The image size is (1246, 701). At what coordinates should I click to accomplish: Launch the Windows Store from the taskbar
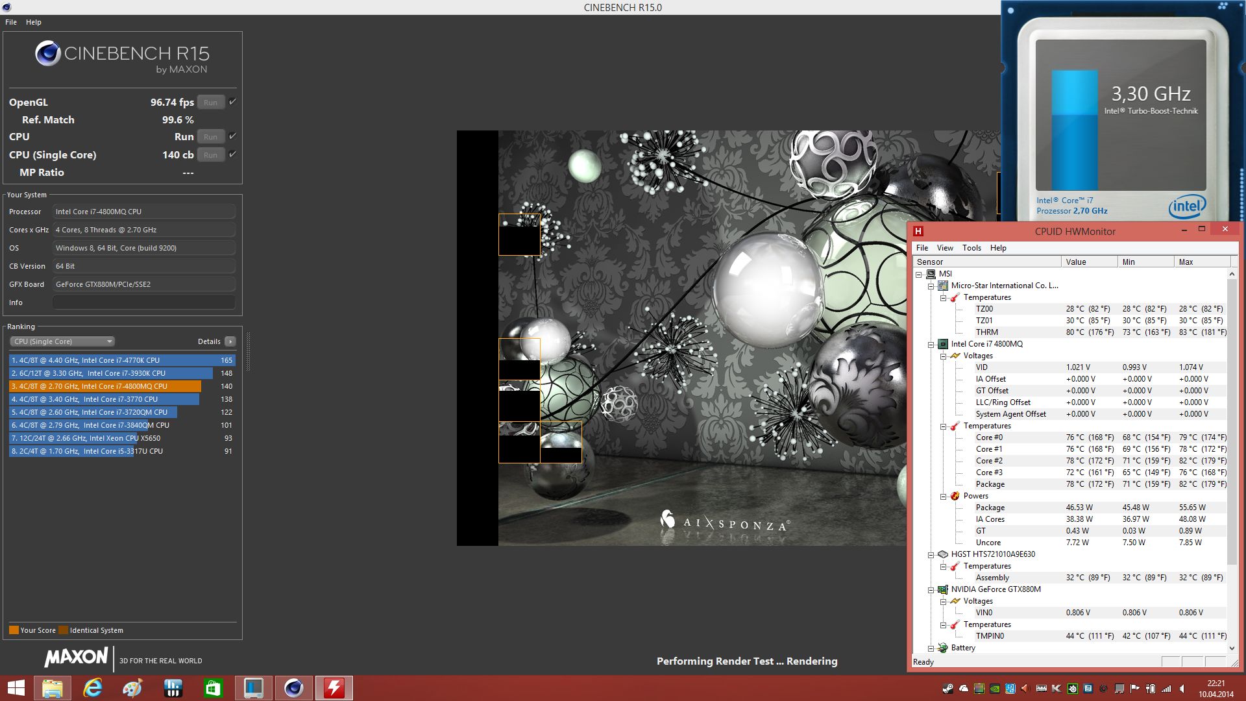(213, 688)
